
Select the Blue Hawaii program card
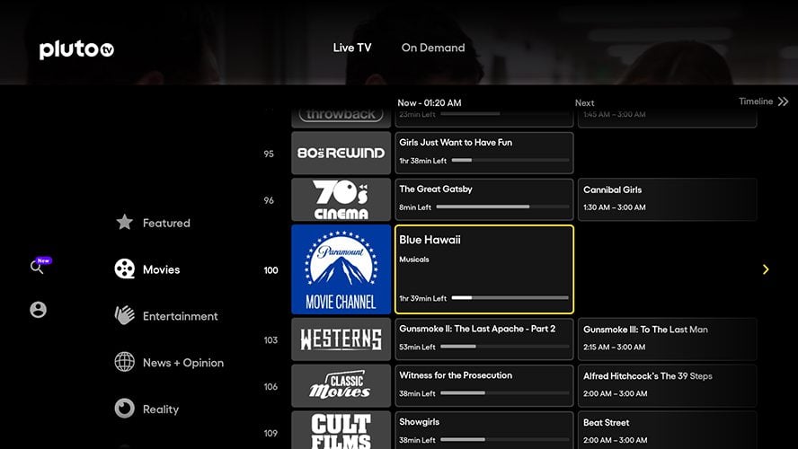pyautogui.click(x=484, y=269)
